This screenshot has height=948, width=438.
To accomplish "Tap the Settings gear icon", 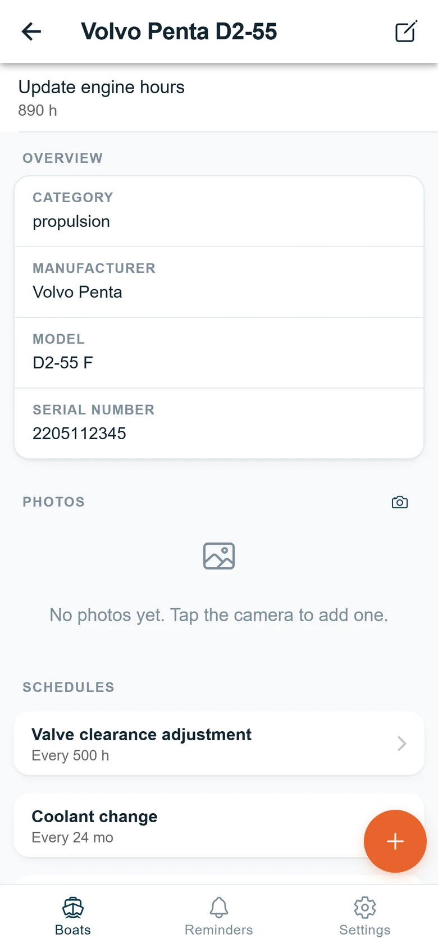I will [365, 908].
